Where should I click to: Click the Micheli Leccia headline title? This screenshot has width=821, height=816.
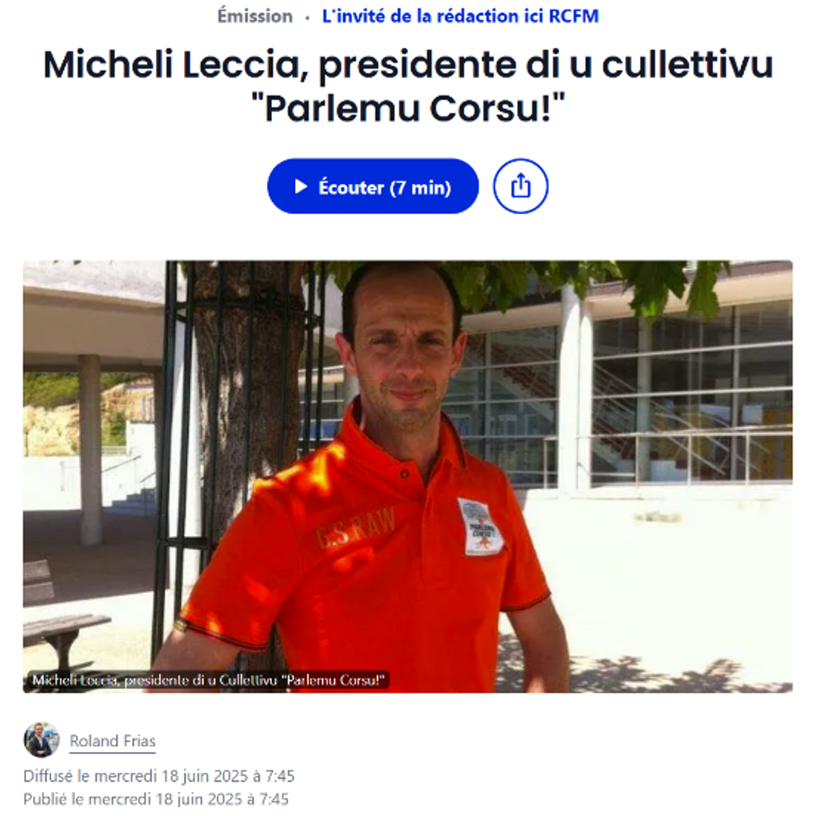point(408,86)
